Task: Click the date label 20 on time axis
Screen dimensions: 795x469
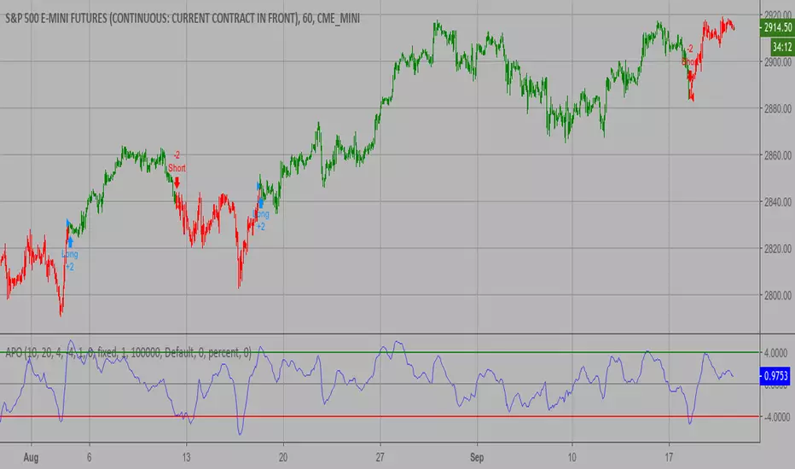Action: pos(283,457)
